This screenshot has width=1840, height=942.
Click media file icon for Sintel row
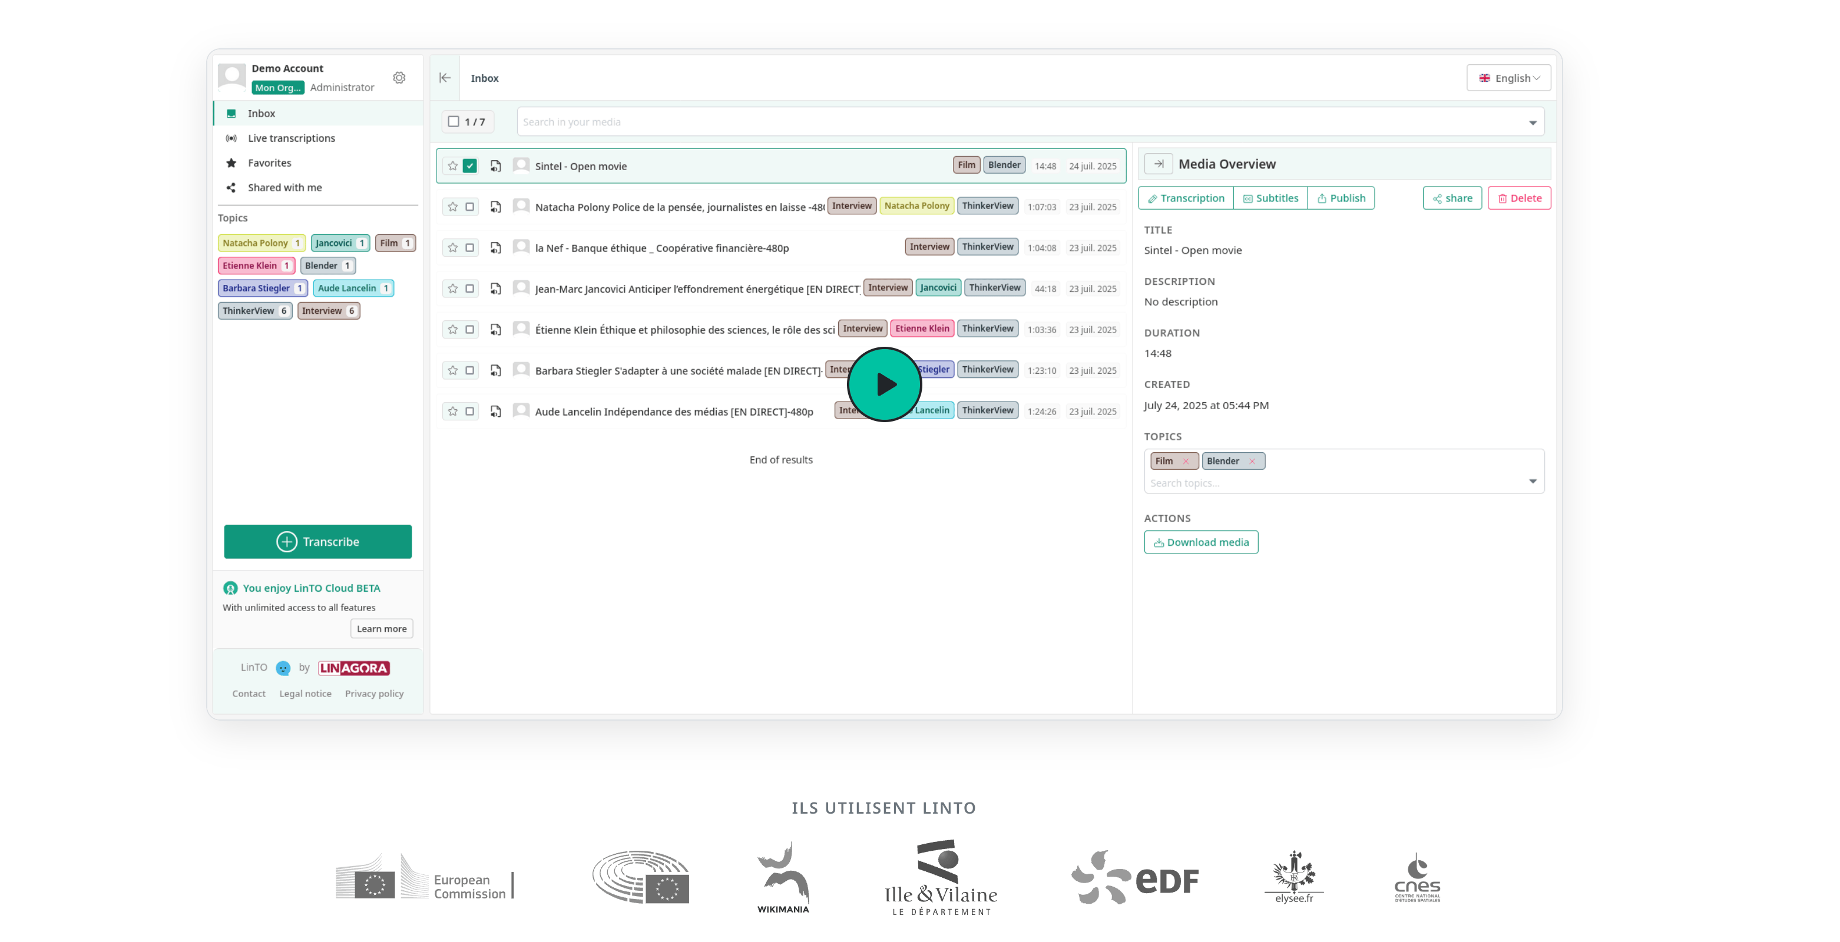(496, 165)
